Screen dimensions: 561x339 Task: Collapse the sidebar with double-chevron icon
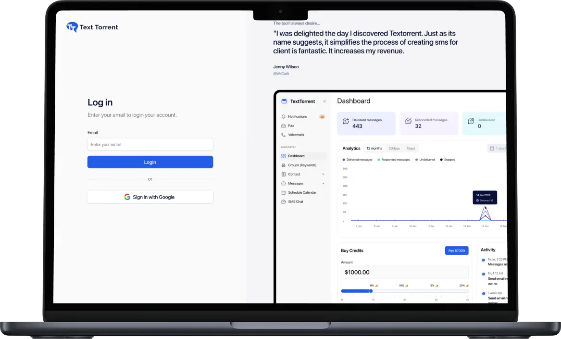(324, 101)
